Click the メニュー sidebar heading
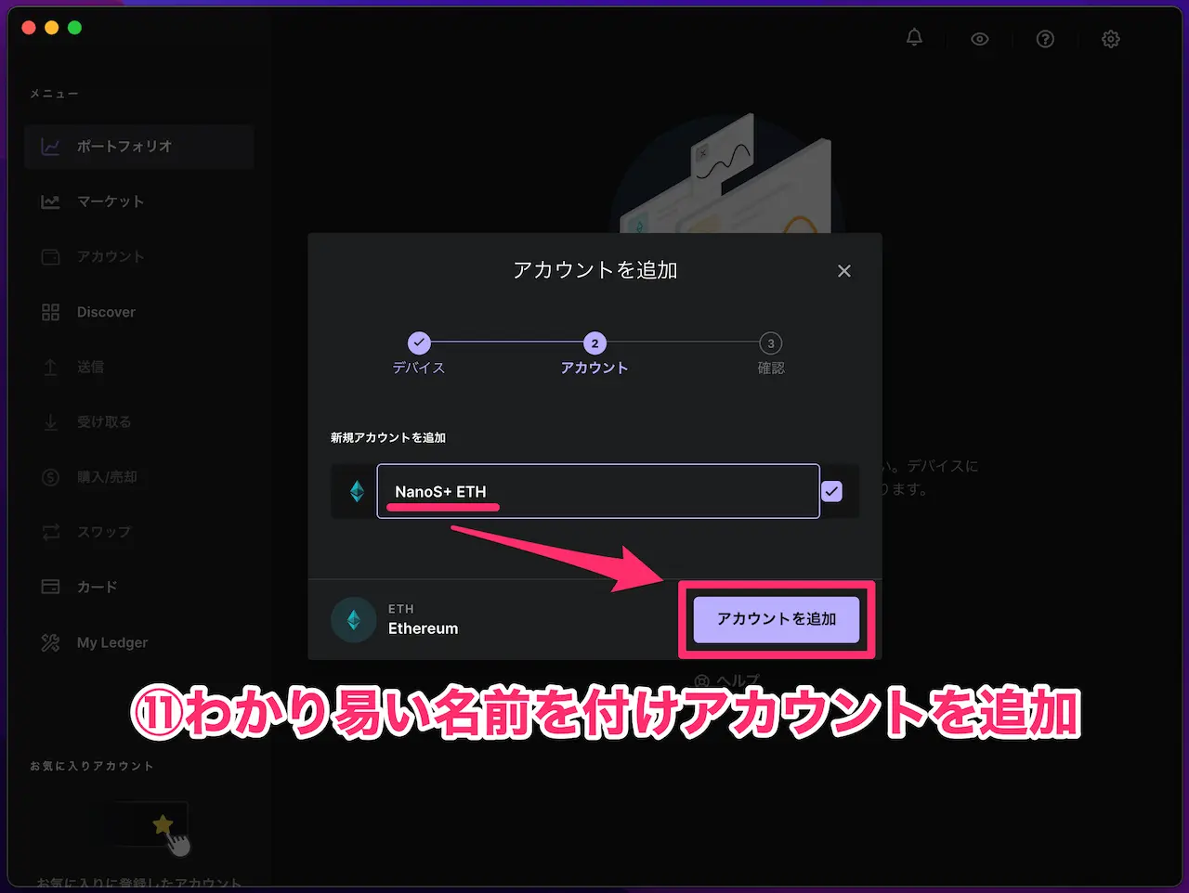The width and height of the screenshot is (1189, 893). (x=54, y=94)
